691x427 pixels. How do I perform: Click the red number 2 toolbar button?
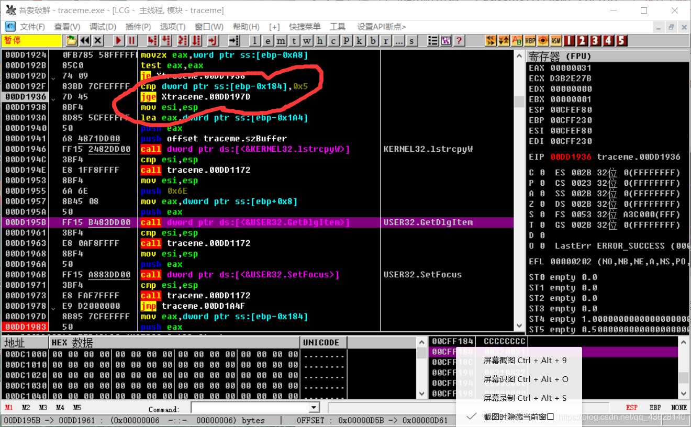[582, 40]
